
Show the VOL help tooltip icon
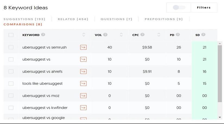(105, 35)
